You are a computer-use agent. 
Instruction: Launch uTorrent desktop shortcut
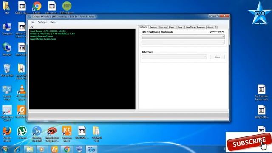pyautogui.click(x=22, y=133)
